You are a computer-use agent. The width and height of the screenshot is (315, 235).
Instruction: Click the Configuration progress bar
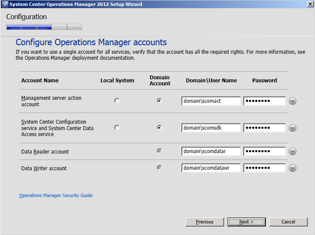44,27
